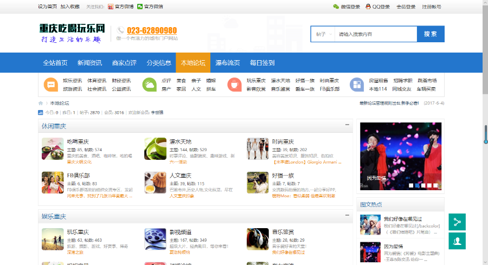Open the 玩乐重庆 beach thumbnail

click(x=53, y=239)
